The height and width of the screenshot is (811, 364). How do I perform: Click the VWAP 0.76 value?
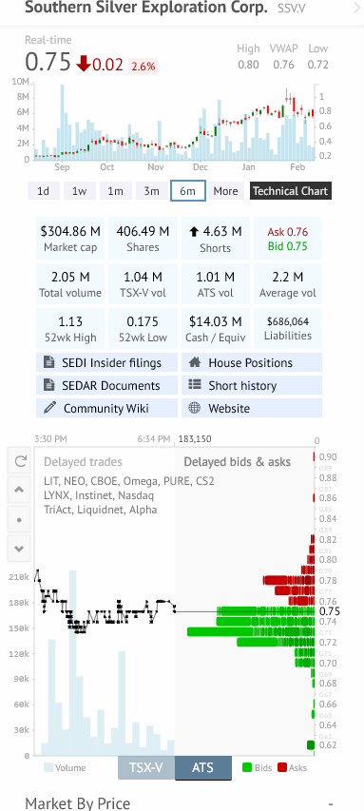(x=284, y=65)
